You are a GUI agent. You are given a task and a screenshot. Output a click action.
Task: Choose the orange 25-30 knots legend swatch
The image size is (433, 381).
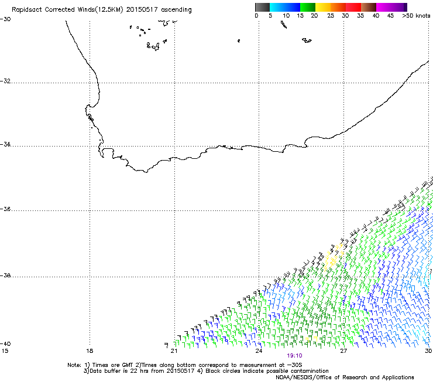(338, 7)
